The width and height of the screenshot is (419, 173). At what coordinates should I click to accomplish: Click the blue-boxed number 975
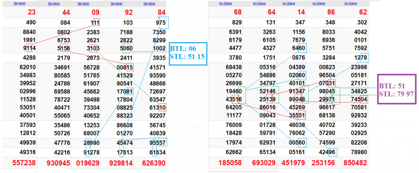(x=161, y=23)
